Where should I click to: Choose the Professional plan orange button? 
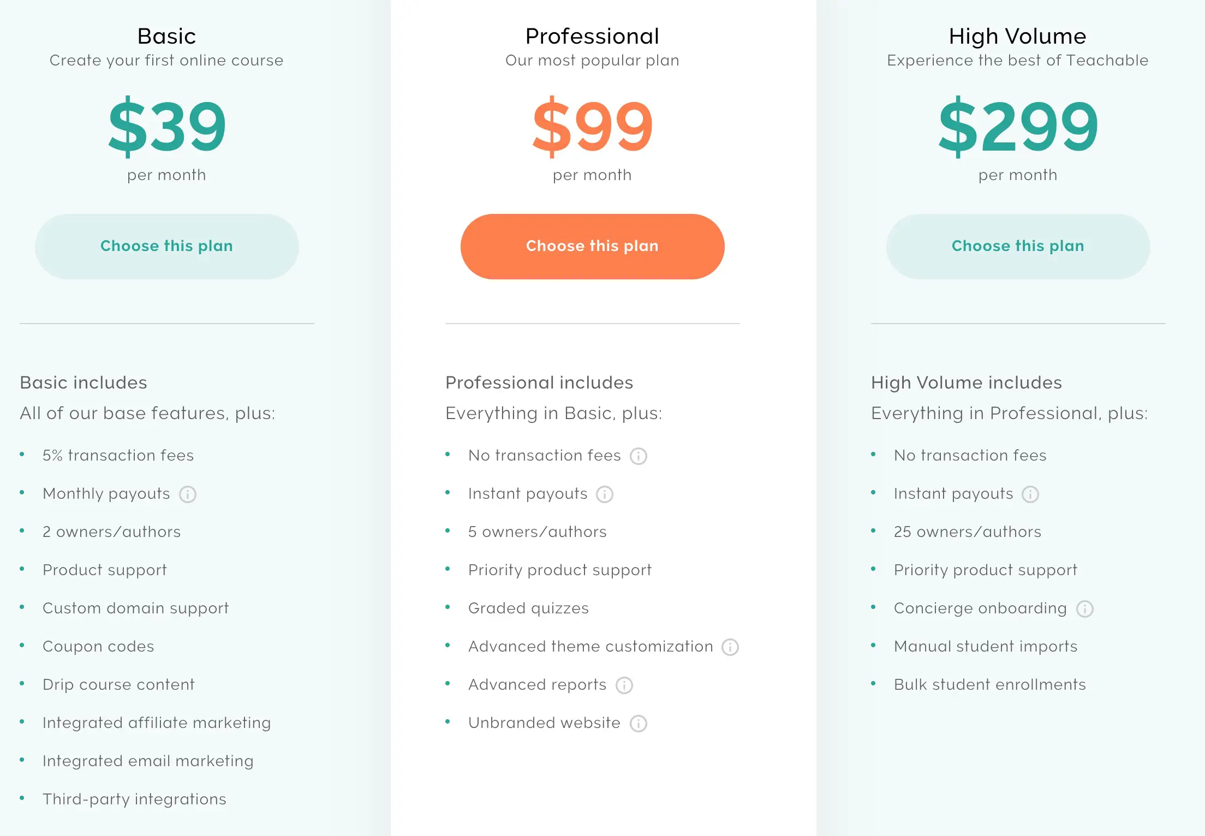(x=593, y=247)
